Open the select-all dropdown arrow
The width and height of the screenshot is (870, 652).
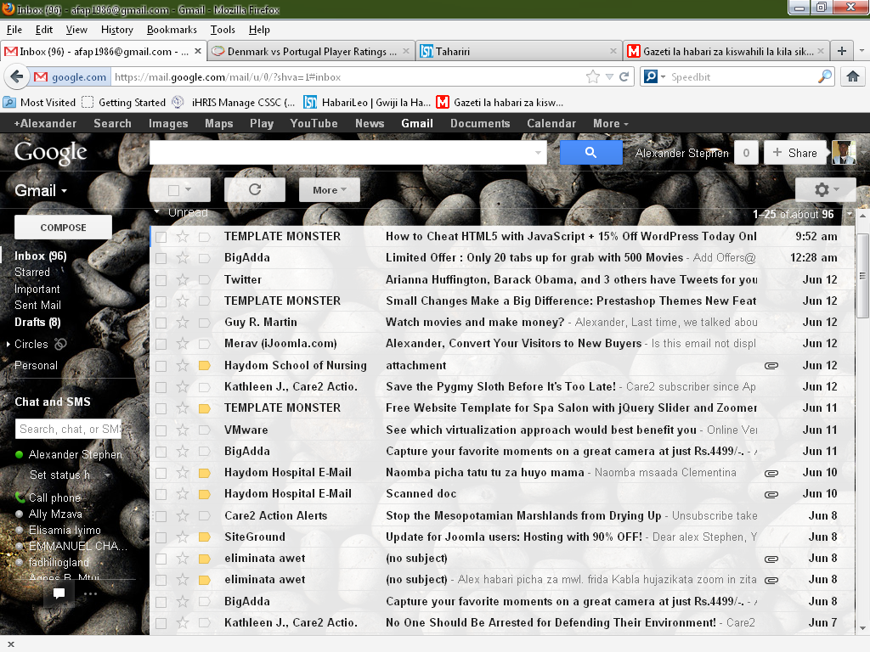click(x=188, y=189)
